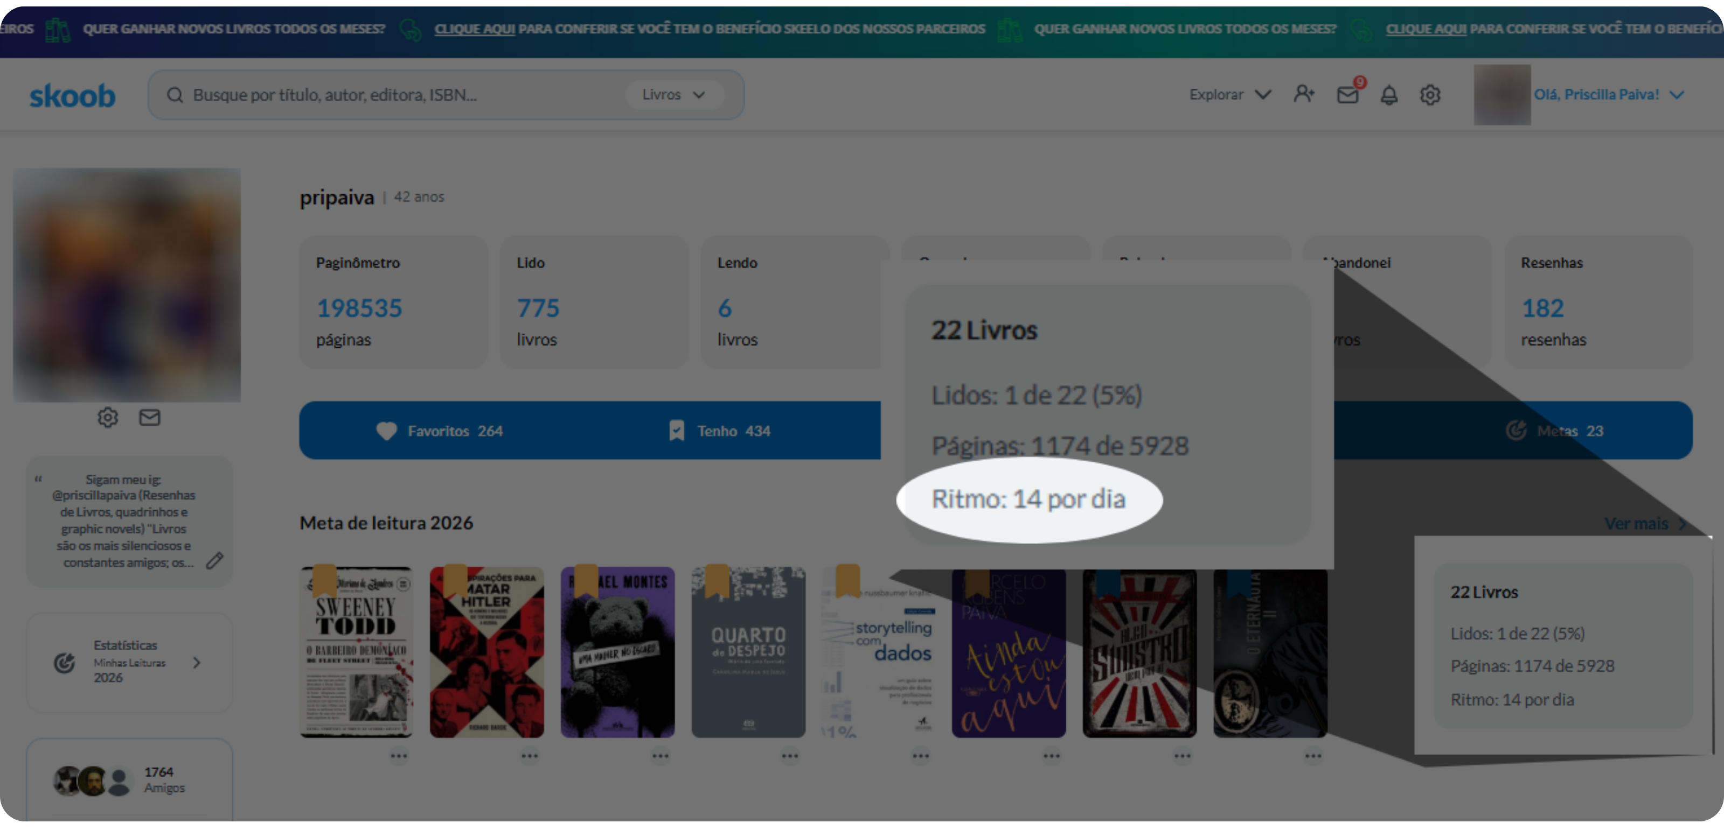Click the profile settings gear under photo
The width and height of the screenshot is (1724, 830).
[x=108, y=418]
